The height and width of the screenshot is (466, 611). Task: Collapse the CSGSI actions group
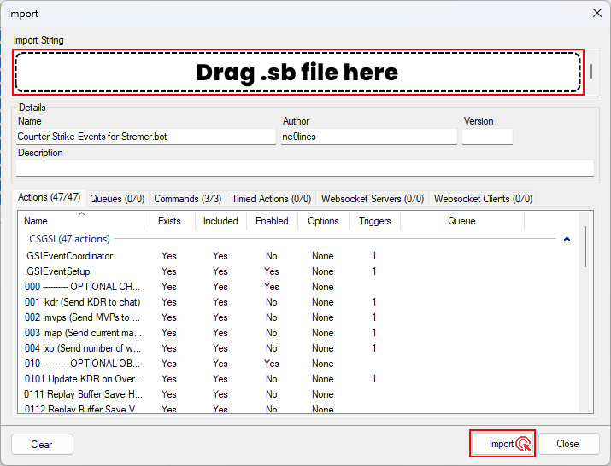(567, 240)
